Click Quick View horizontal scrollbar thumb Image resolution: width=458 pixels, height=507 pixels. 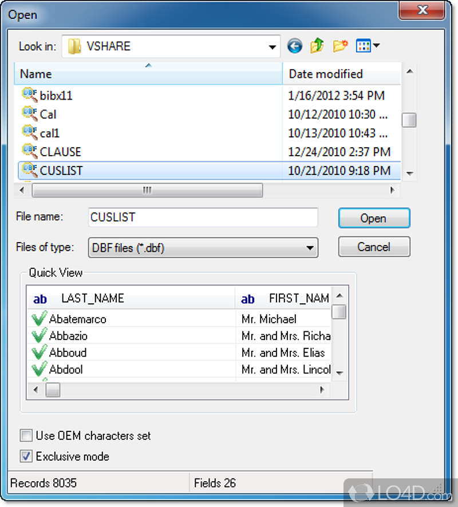[x=53, y=390]
